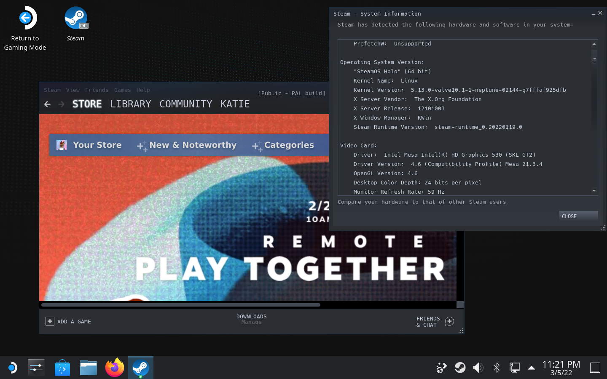
Task: Click CLOSE in System Information dialog
Action: (x=578, y=216)
